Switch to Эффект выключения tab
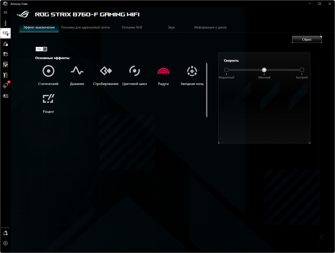 (39, 27)
